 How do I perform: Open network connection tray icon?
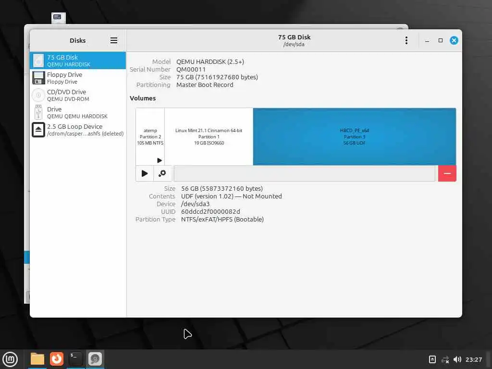[x=445, y=359]
